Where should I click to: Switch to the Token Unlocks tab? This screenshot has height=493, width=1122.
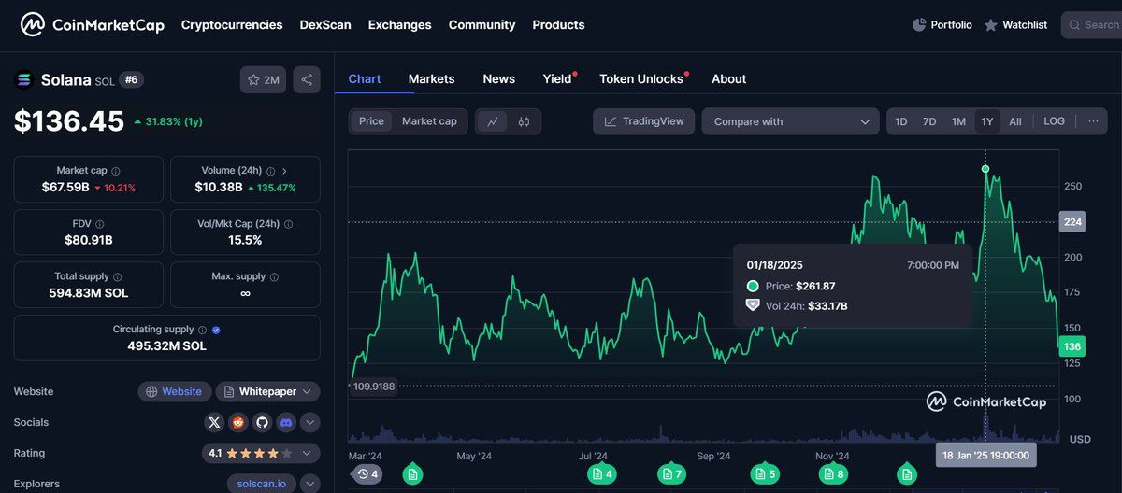[641, 79]
